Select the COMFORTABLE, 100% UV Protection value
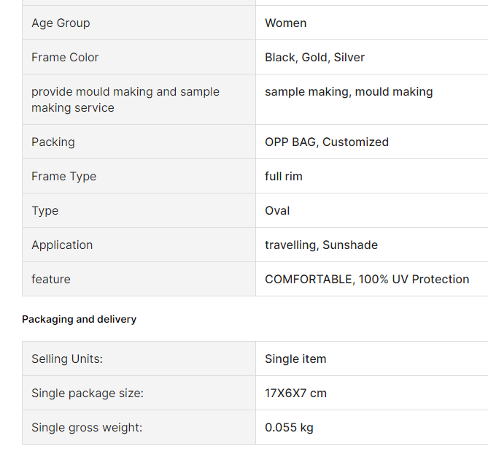 click(367, 280)
